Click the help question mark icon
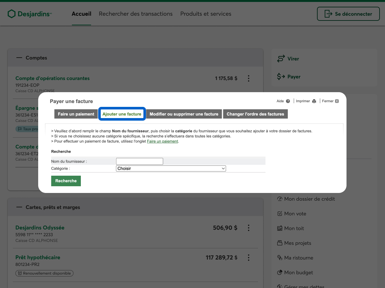This screenshot has width=385, height=288. [x=288, y=101]
